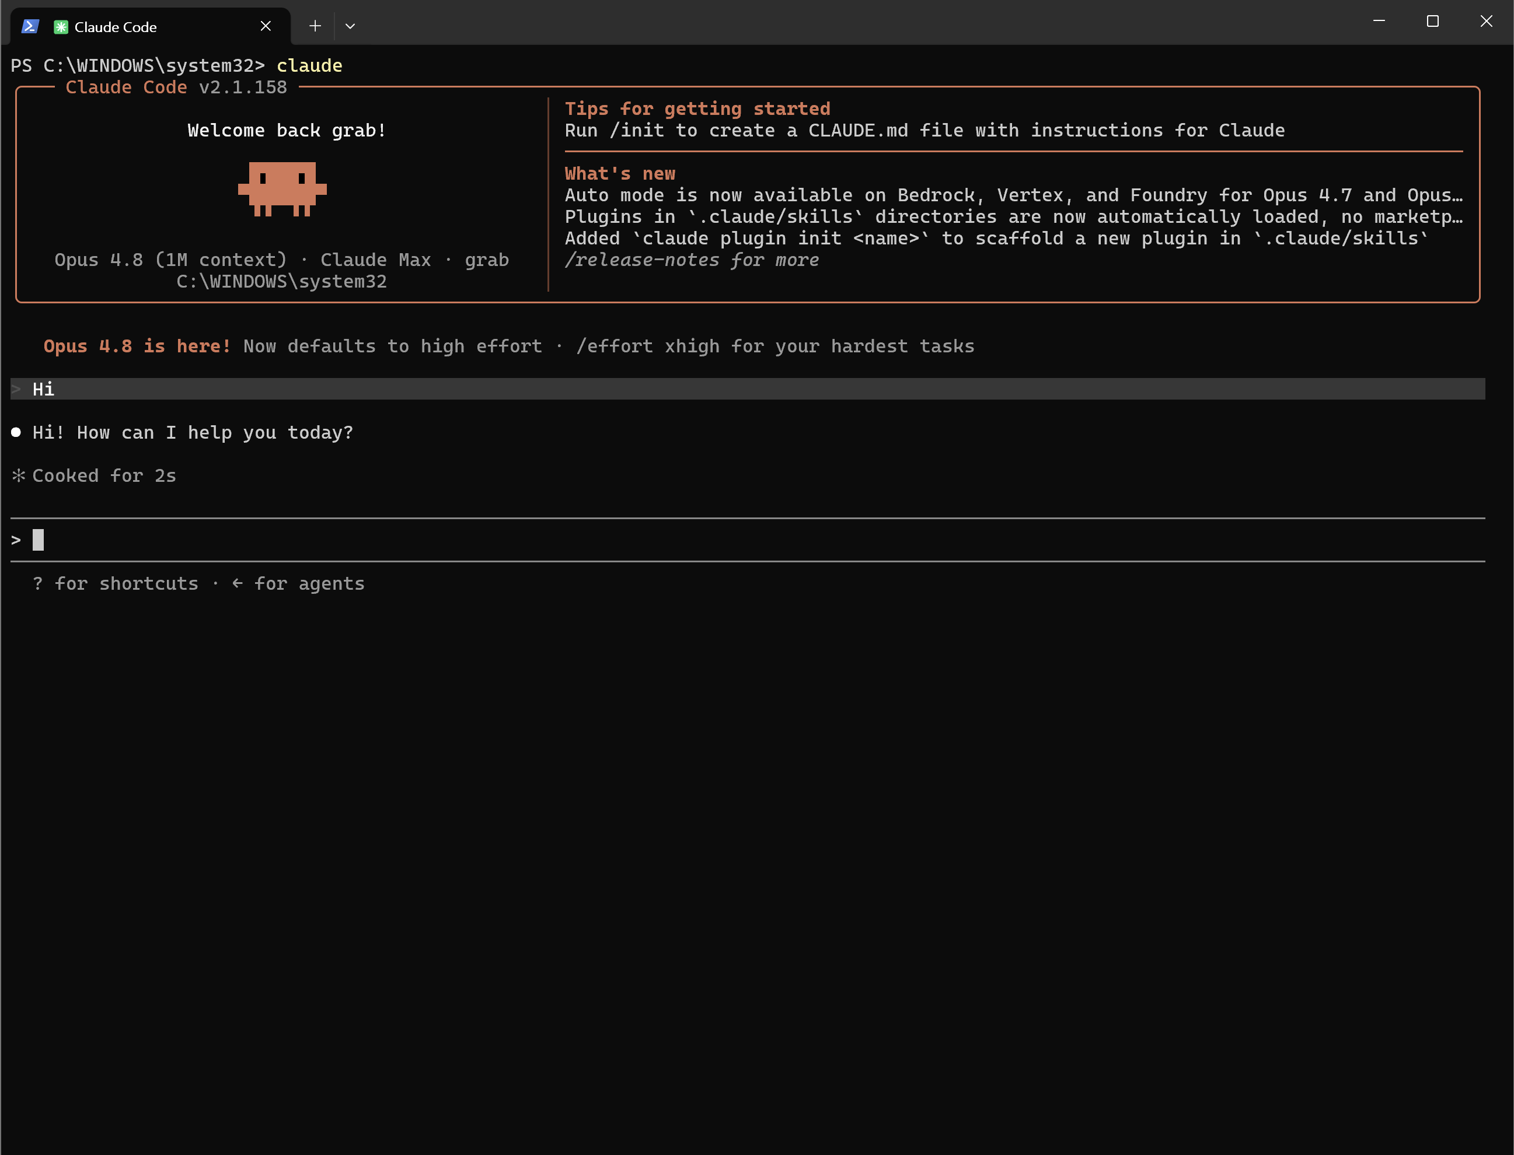Click the 'Run /init to create a CLAUDE.md' tip

coord(925,131)
